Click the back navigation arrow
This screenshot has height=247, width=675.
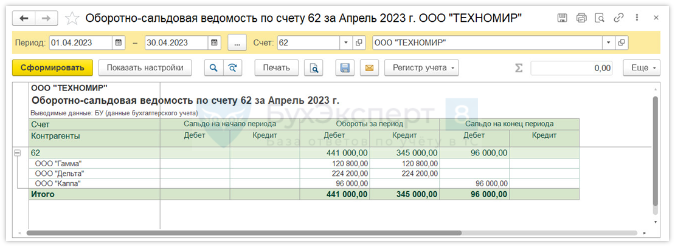pos(24,18)
